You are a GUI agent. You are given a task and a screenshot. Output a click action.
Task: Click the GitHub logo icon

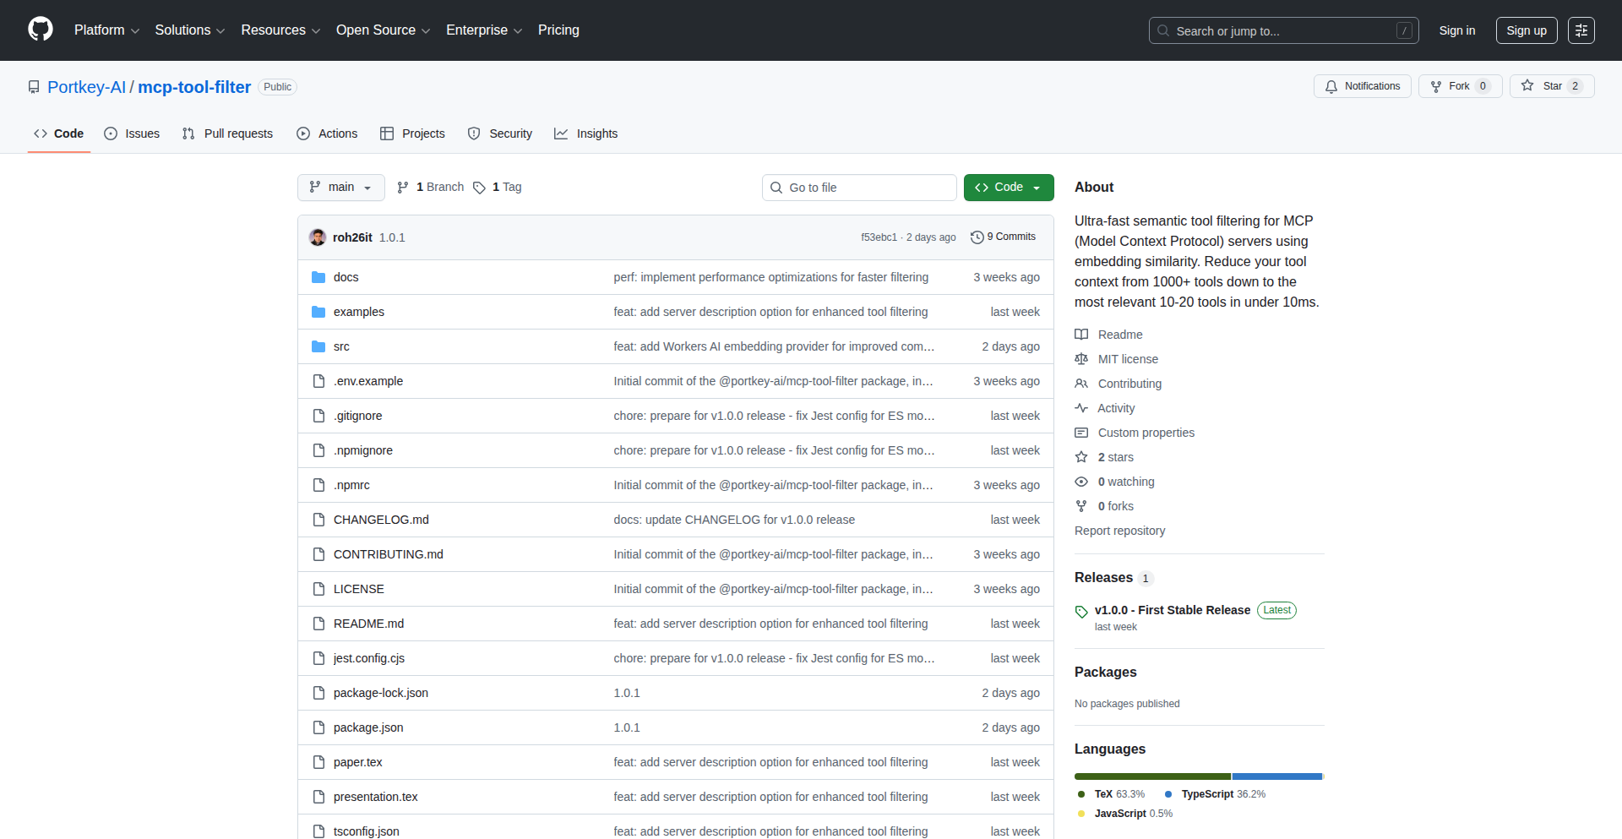tap(40, 30)
